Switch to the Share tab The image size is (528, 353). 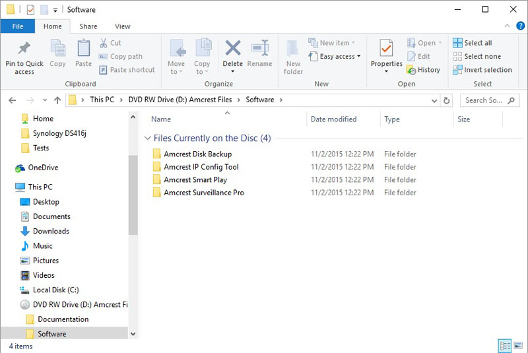[88, 26]
